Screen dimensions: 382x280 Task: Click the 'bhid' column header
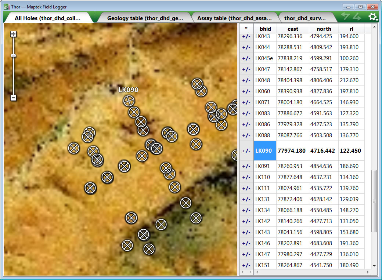(x=265, y=29)
